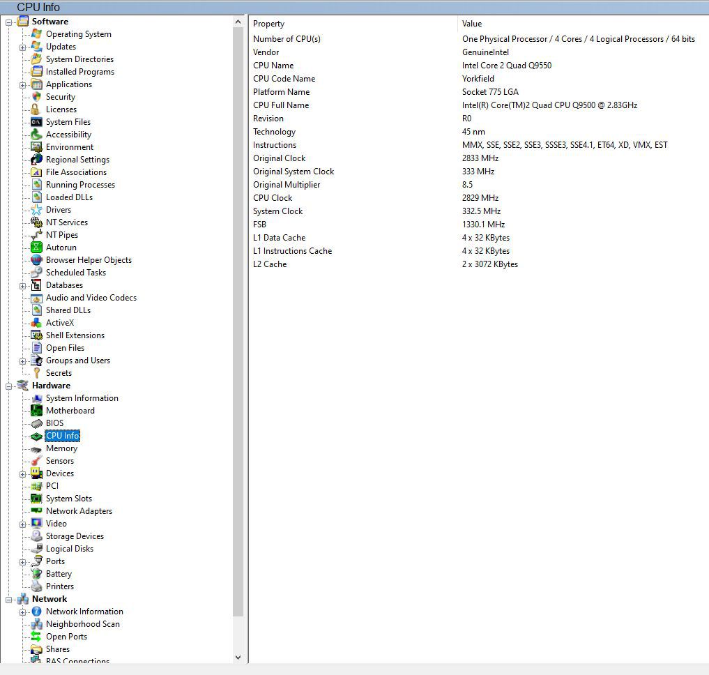Click the Regional Settings globe icon
The width and height of the screenshot is (709, 675).
pos(37,160)
